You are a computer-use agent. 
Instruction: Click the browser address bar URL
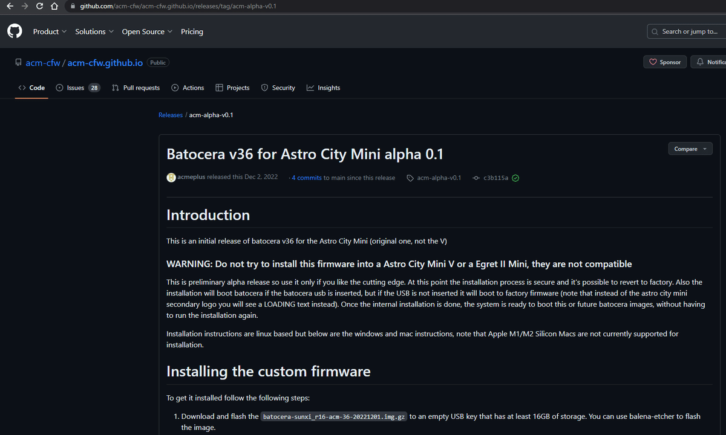(x=178, y=6)
